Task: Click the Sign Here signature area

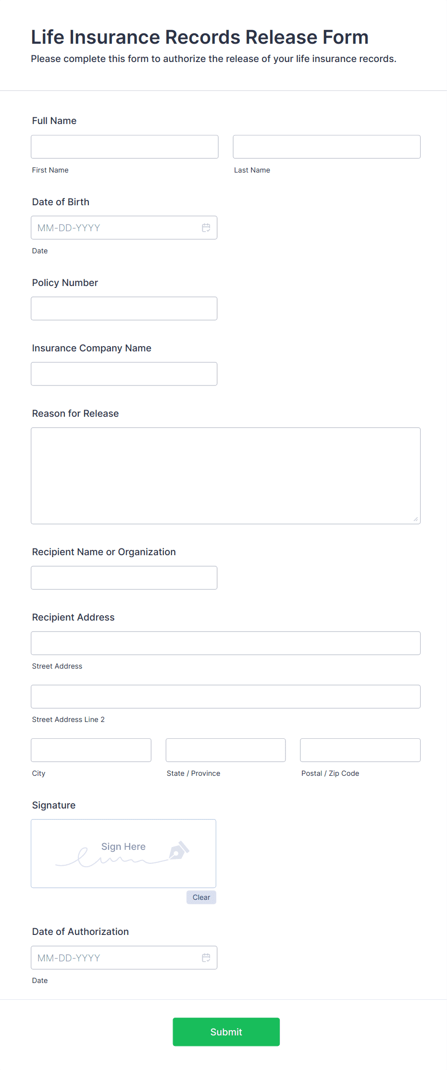Action: point(123,853)
